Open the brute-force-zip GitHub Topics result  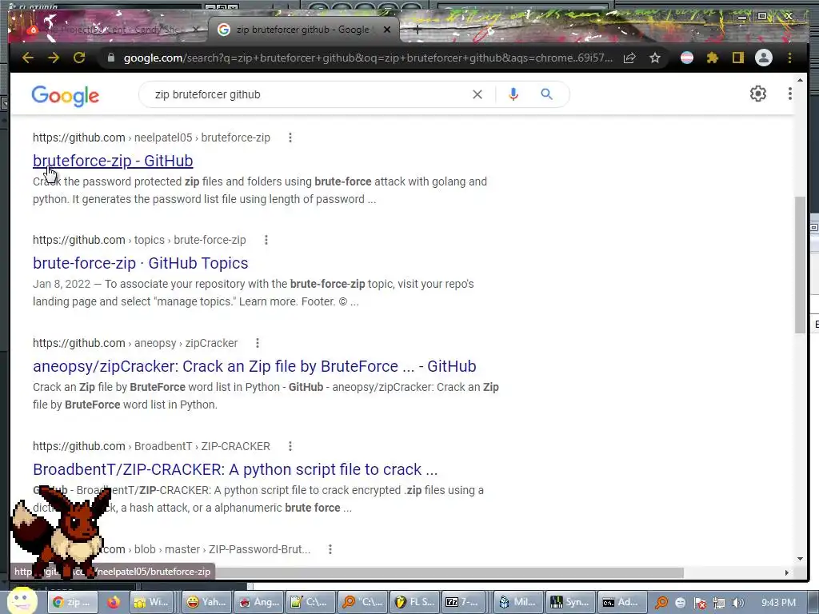tap(141, 263)
